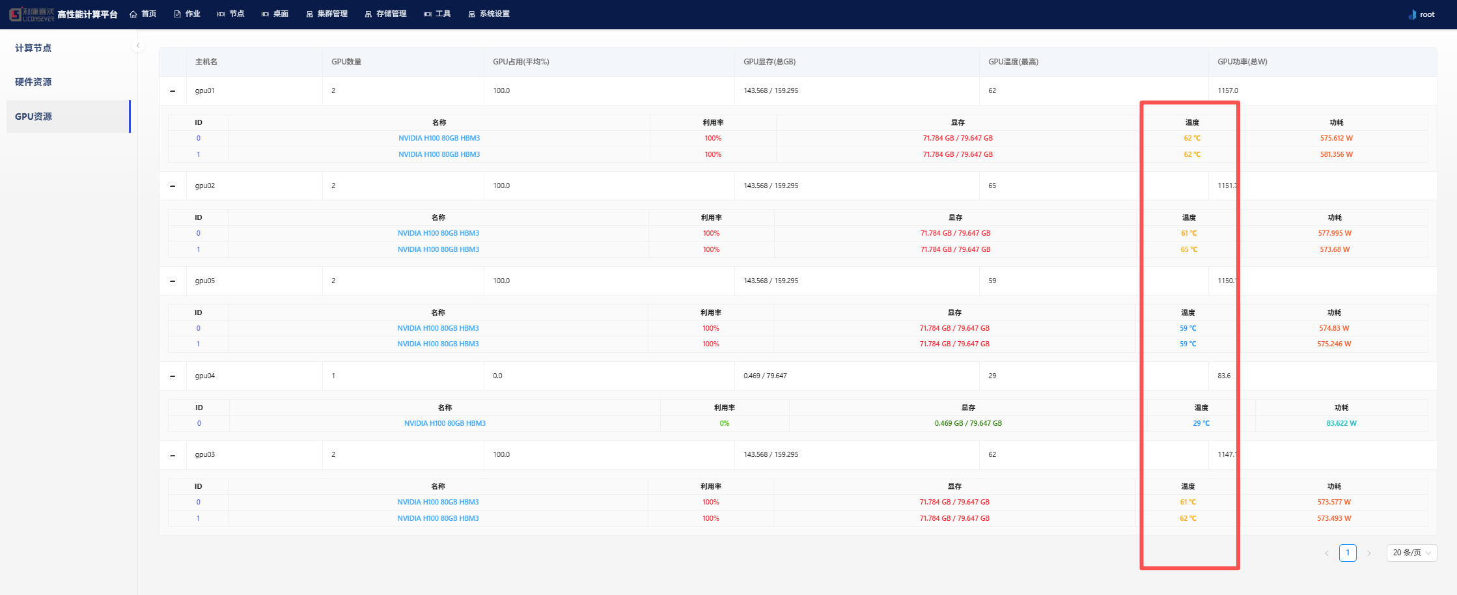Open 系统设置 system settings menu
The height and width of the screenshot is (595, 1457).
(489, 14)
